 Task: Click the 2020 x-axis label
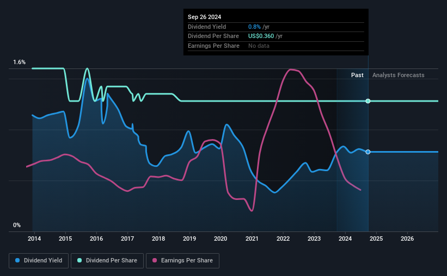221,239
